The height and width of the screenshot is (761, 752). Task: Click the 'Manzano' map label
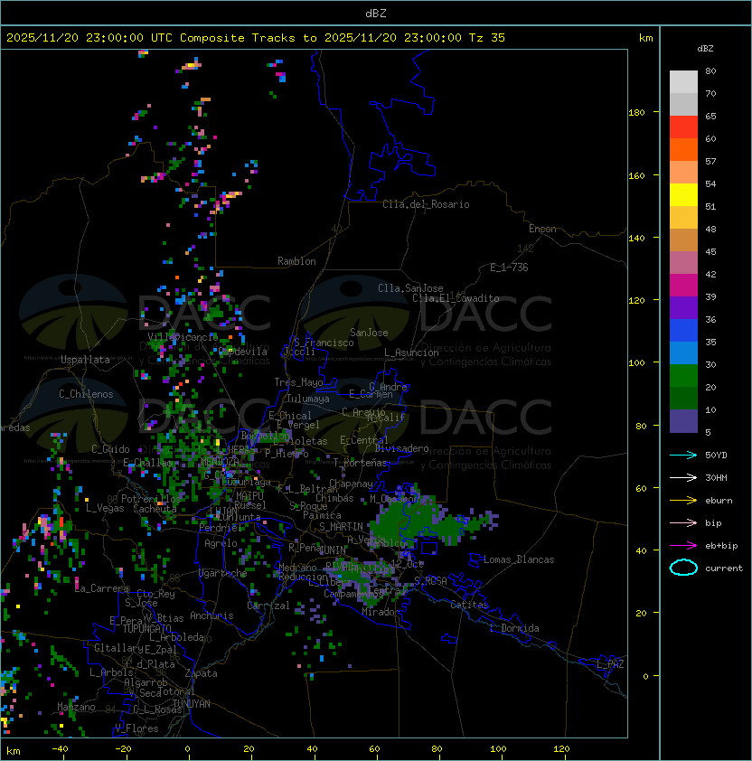pos(76,707)
